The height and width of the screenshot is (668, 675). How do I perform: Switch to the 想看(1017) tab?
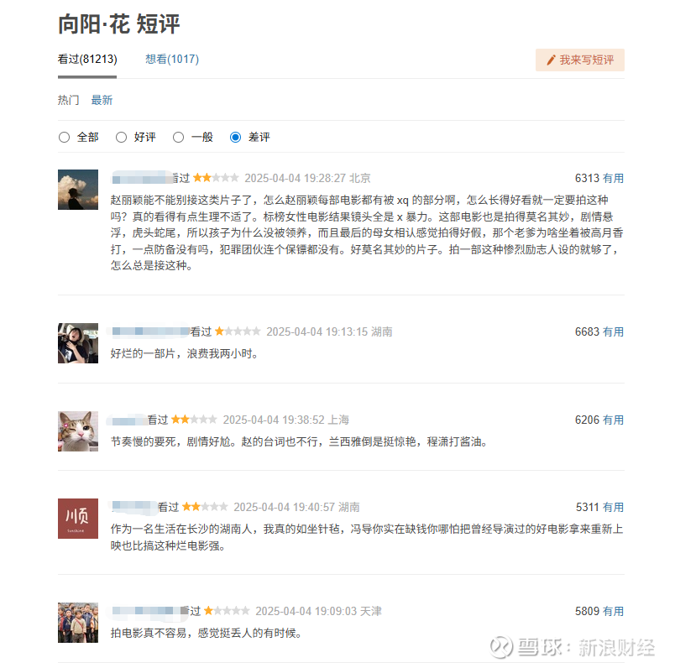pos(172,59)
